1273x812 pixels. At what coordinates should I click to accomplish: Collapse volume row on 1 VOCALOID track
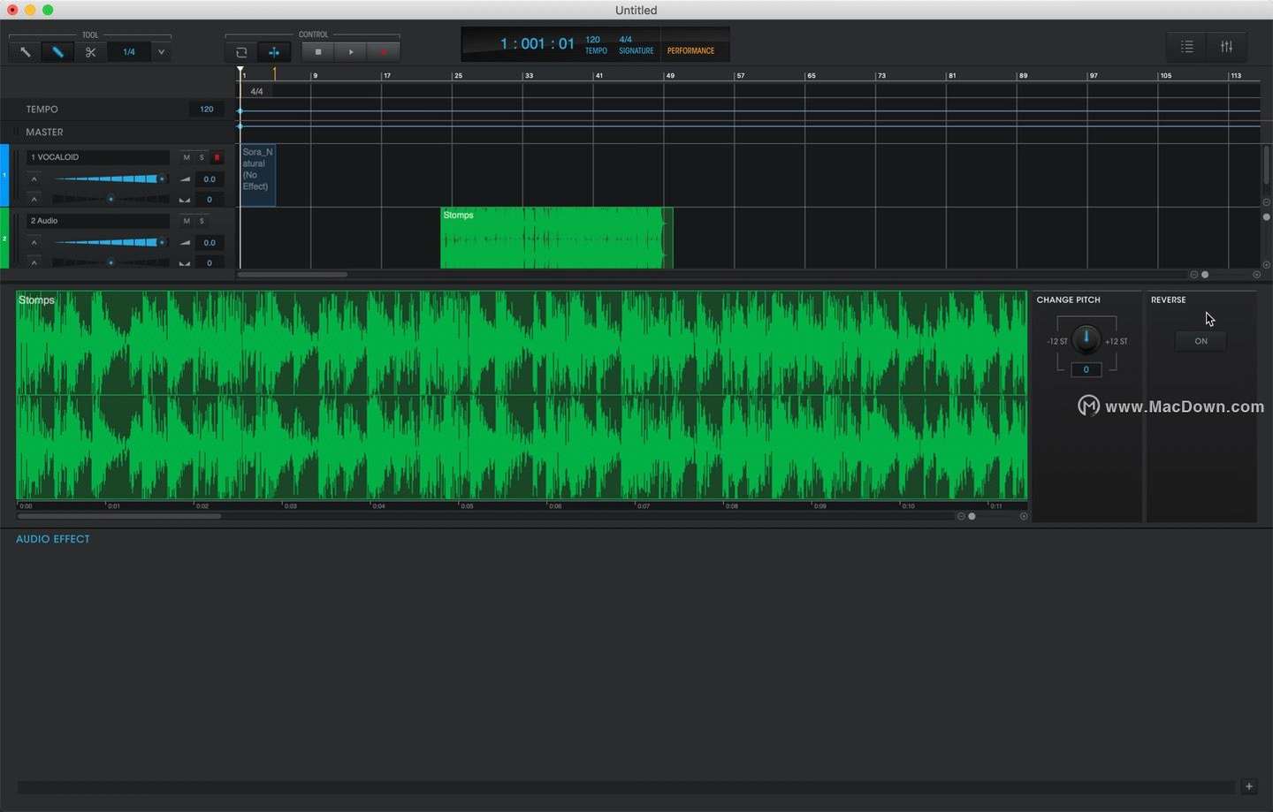coord(34,179)
